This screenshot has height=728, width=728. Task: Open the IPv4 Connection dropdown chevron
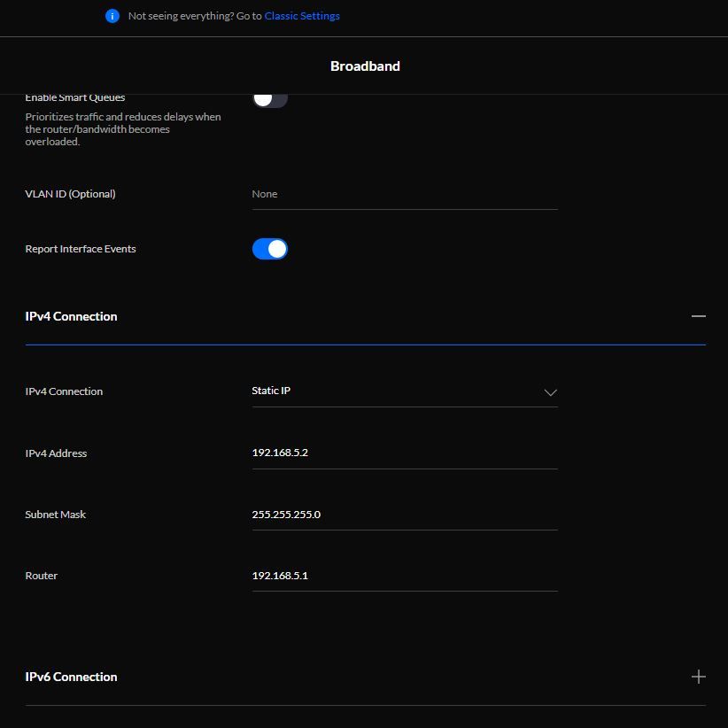click(550, 392)
